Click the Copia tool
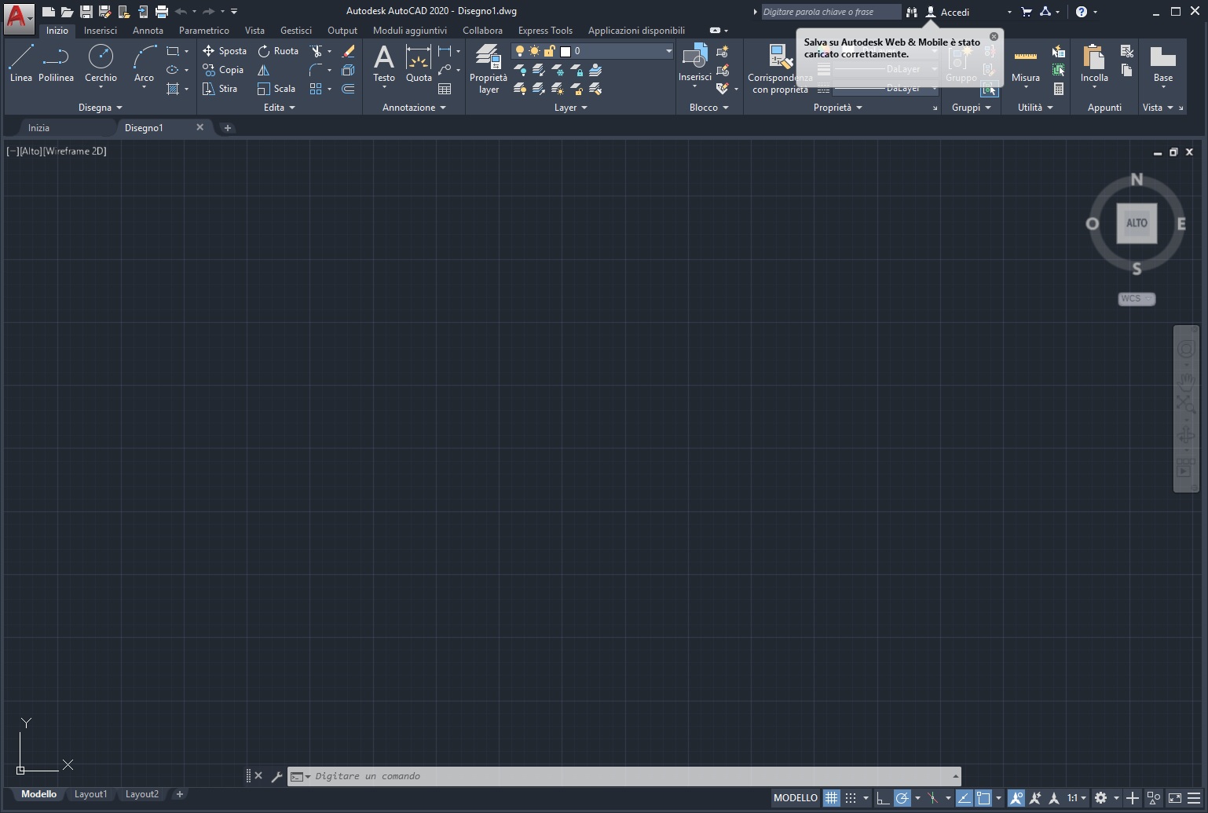 tap(223, 70)
